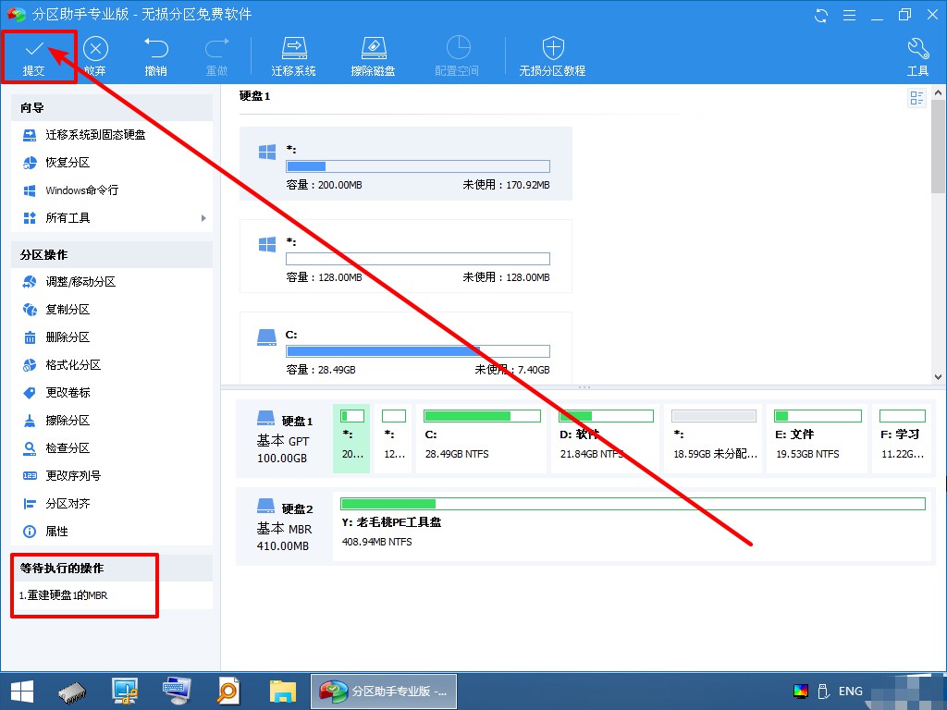Viewport: 947px width, 710px height.
Task: Click the Y: partition usage bar
Action: (x=633, y=504)
